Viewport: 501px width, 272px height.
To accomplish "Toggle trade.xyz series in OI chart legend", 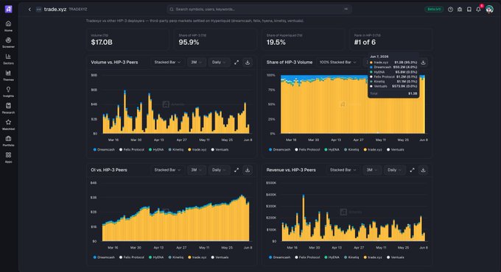I will [x=197, y=257].
